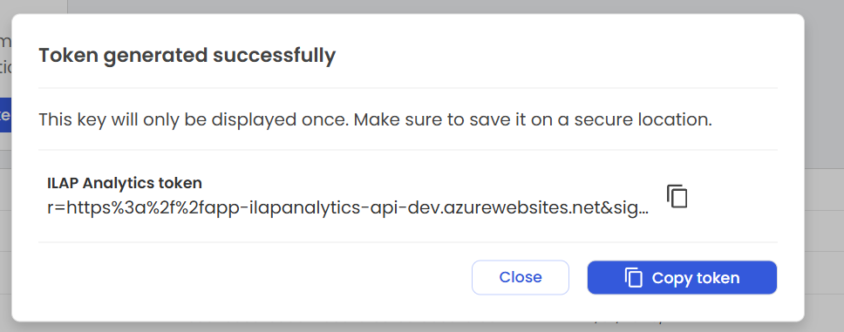This screenshot has width=844, height=332.
Task: Click the word "Close" in the outlined button
Action: (521, 278)
